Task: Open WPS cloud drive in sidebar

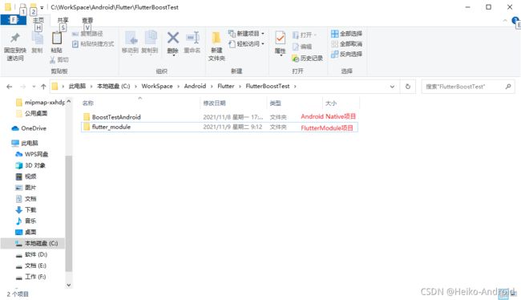Action: click(x=32, y=154)
